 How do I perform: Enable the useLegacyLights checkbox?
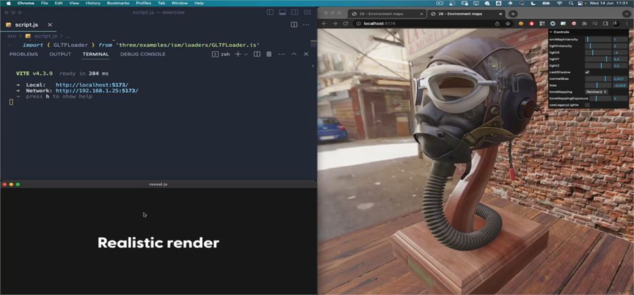click(x=587, y=105)
